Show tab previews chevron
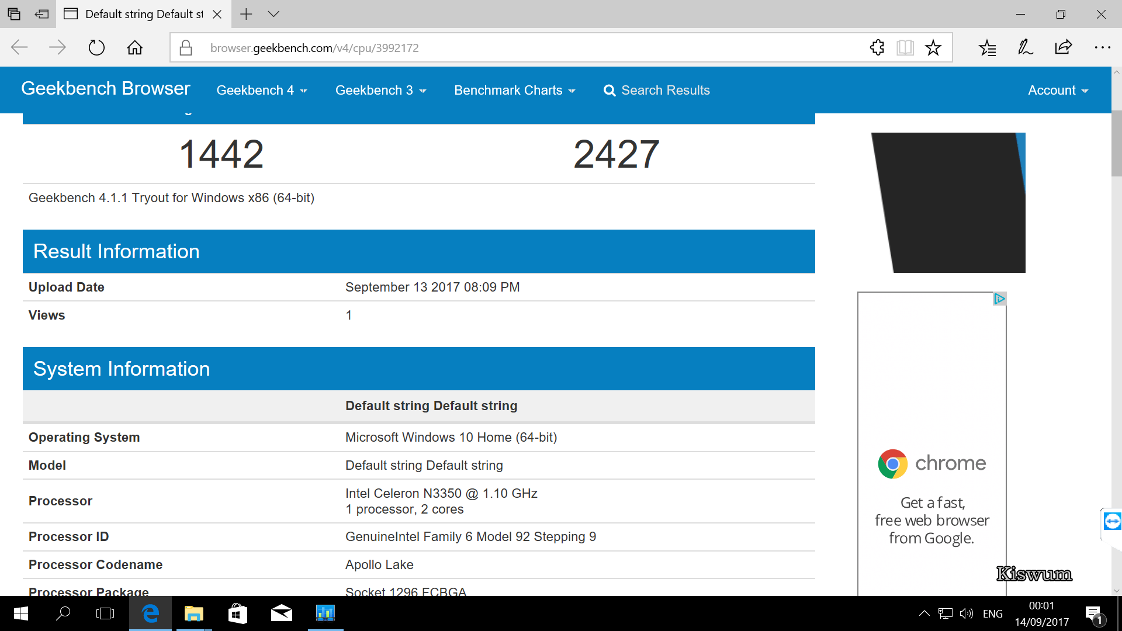The image size is (1122, 631). (273, 14)
